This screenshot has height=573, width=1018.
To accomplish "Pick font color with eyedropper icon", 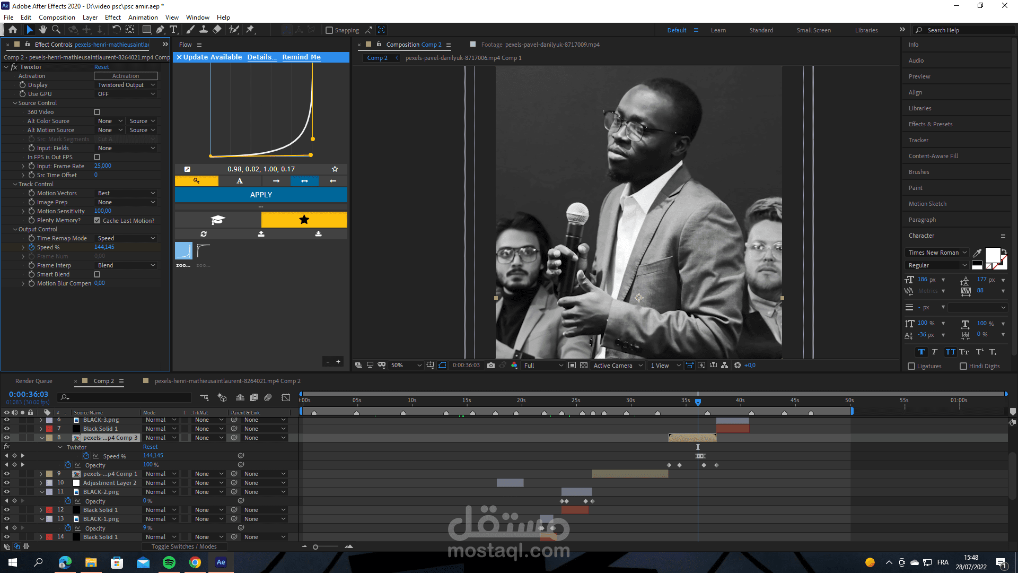I will (x=977, y=253).
